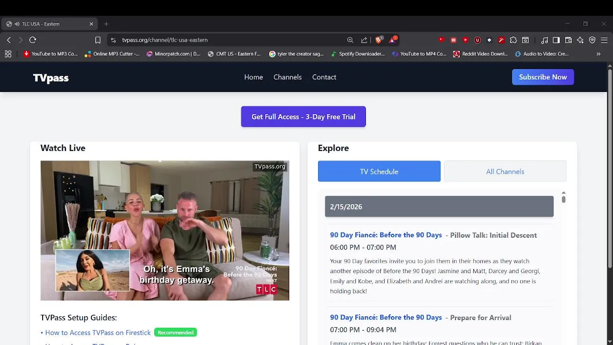Open How to Access TVPass on Firestick

point(98,333)
